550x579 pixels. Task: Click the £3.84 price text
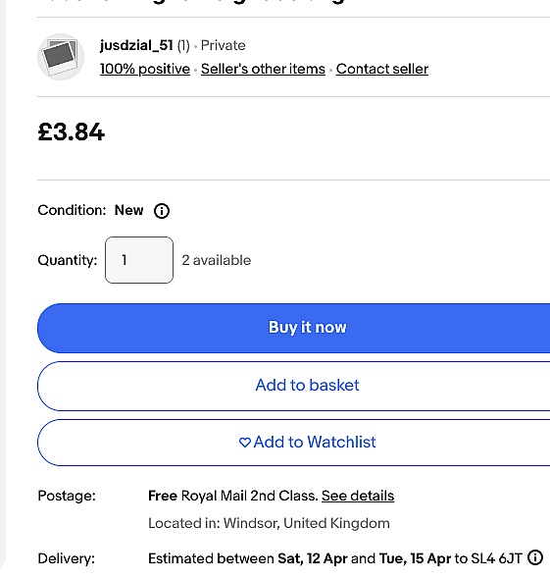point(72,132)
